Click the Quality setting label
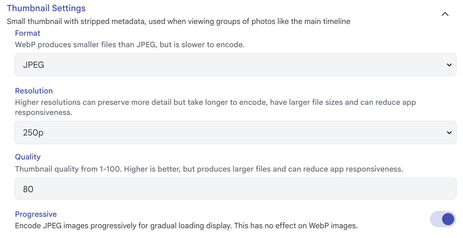Screen dimensions: 463x238 (x=28, y=157)
